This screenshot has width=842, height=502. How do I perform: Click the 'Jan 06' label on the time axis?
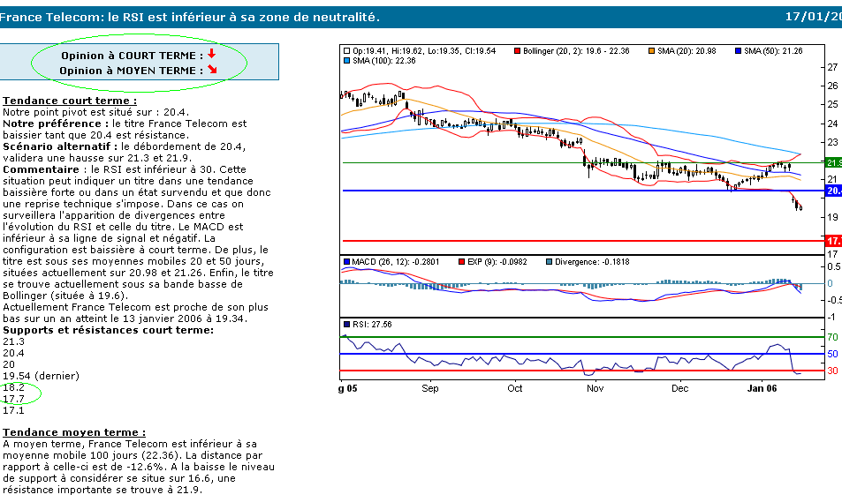point(762,388)
